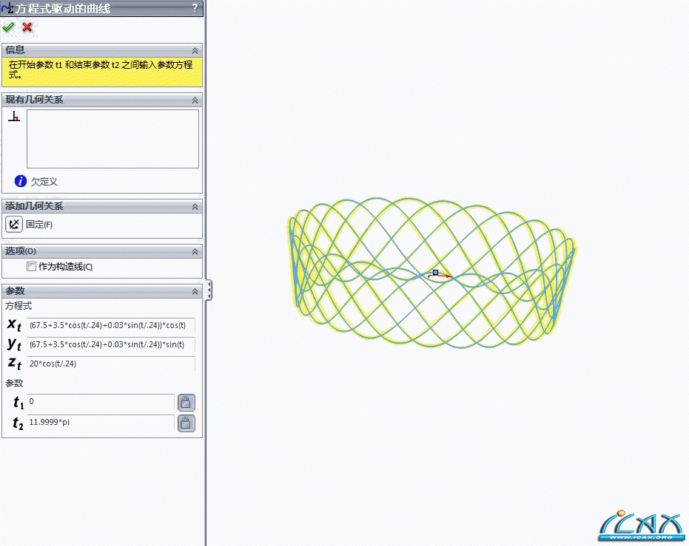Click the blue info icon beside 欠定义
Screen dimensions: 689x546
click(x=20, y=181)
